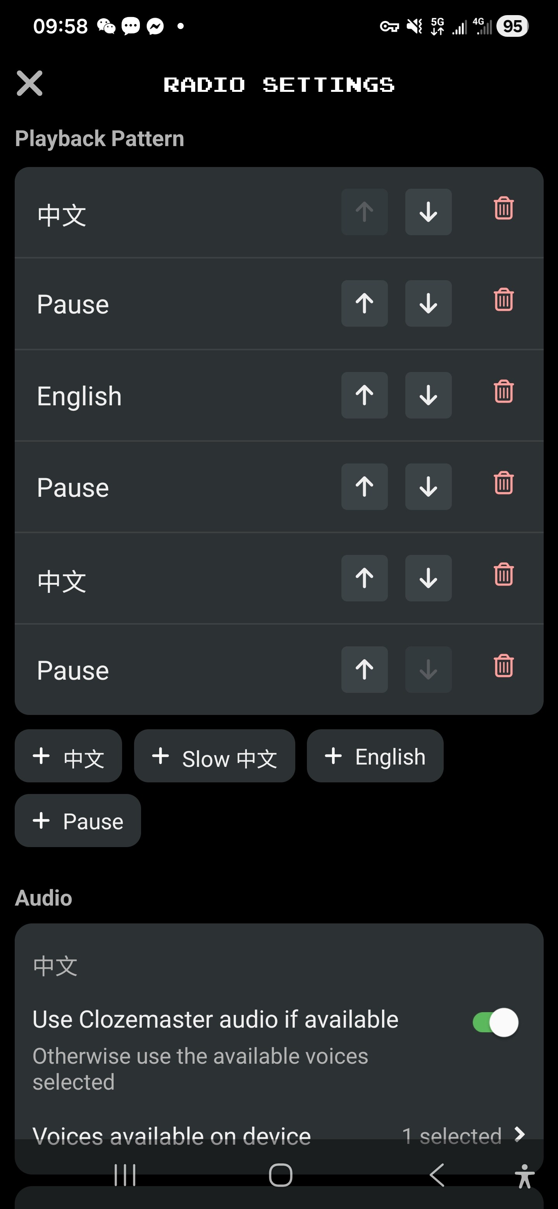Screen dimensions: 558x1209
Task: Move the last Pause row up
Action: tap(364, 670)
